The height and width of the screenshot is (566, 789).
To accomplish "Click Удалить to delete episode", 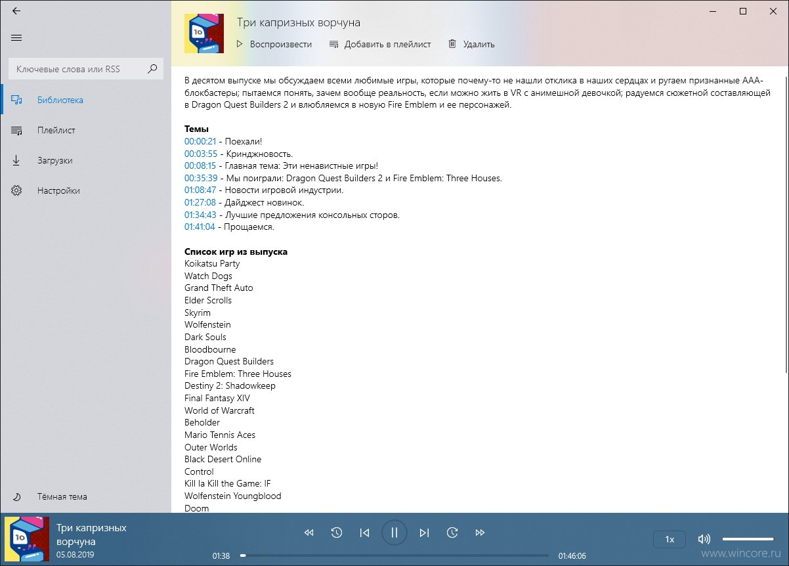I will pyautogui.click(x=471, y=45).
